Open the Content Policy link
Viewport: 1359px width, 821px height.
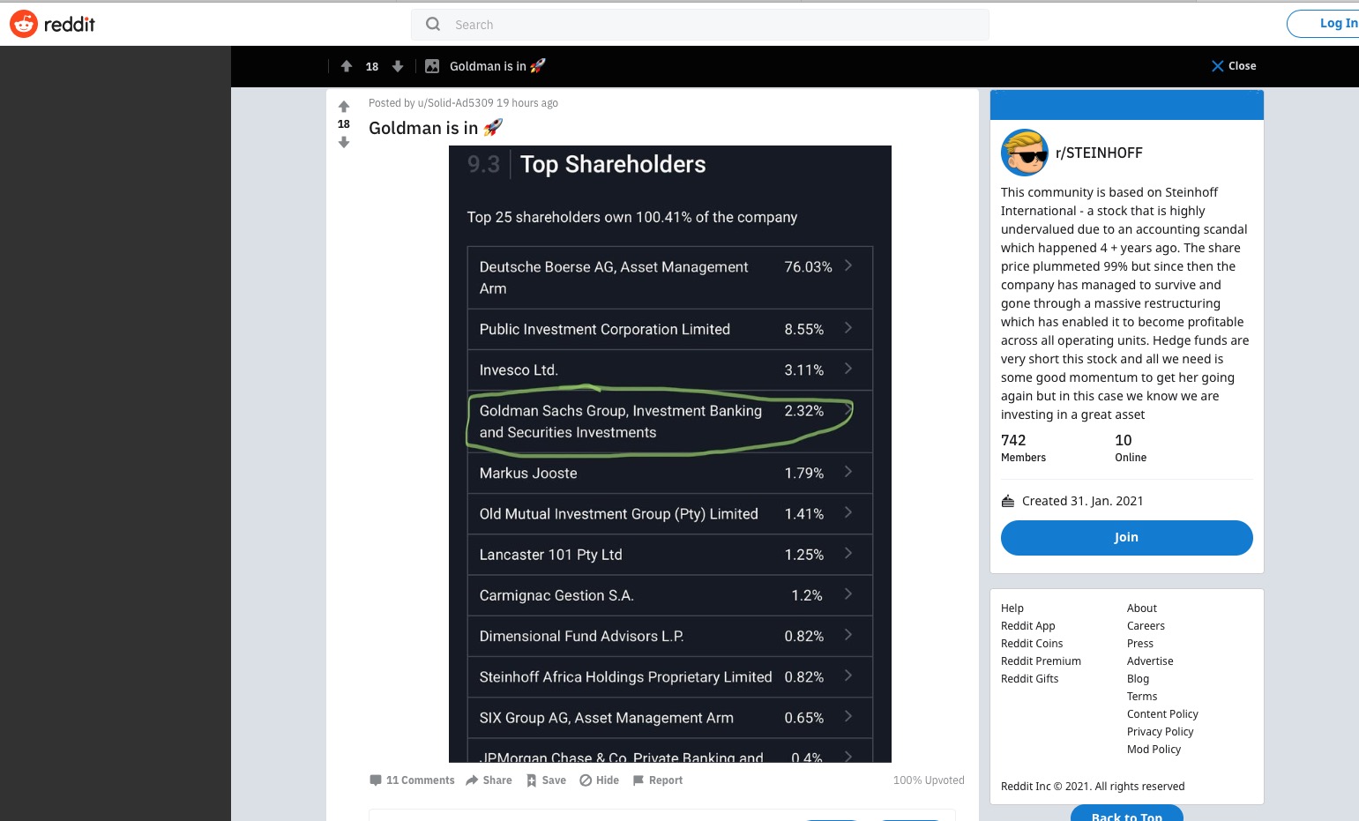pos(1162,714)
